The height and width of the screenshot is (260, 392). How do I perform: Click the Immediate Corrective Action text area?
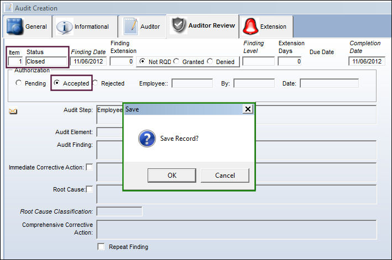pyautogui.click(x=236, y=172)
